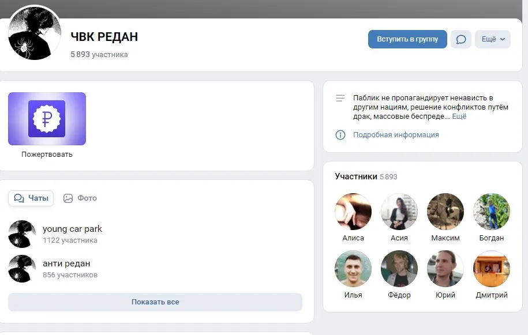Open Фёдор's profile avatar
This screenshot has height=335, width=528.
coord(399,269)
